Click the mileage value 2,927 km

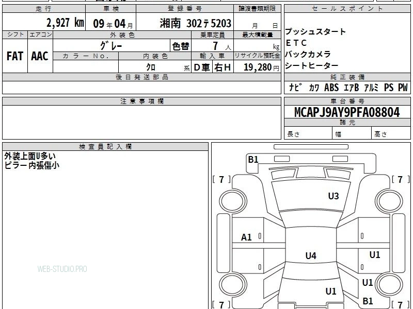pos(65,23)
